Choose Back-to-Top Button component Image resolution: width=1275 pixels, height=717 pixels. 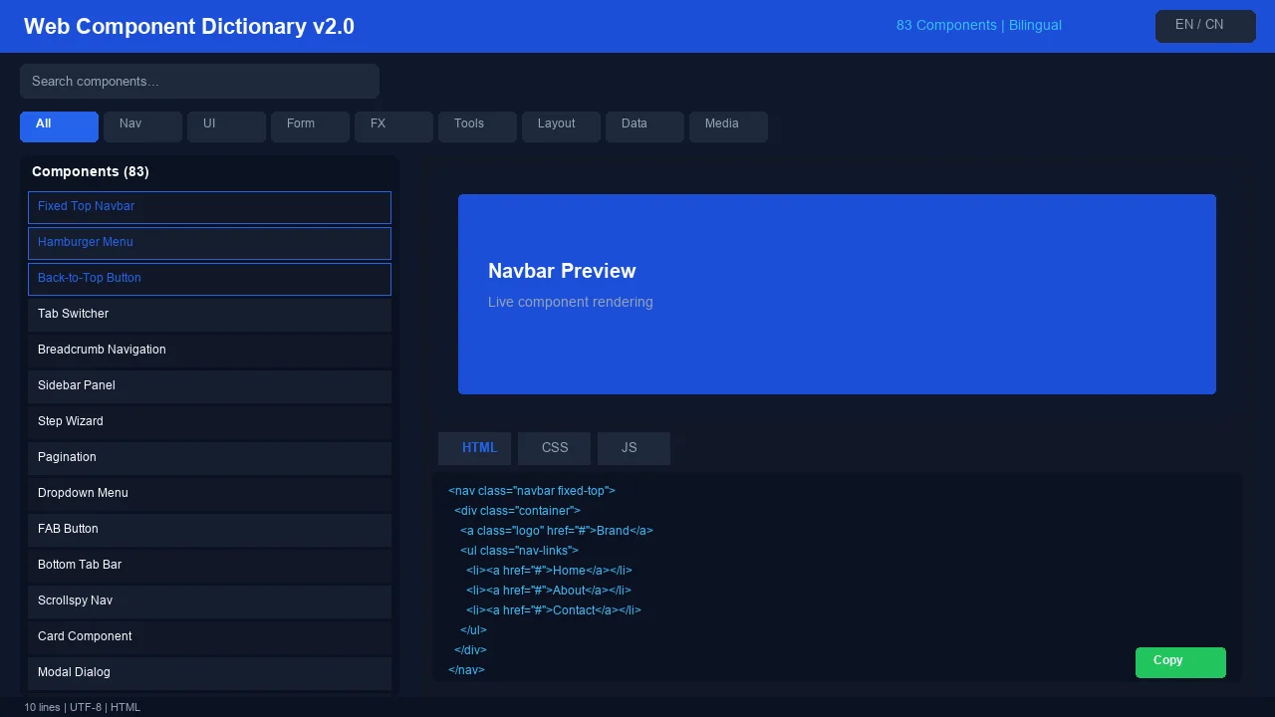(209, 279)
